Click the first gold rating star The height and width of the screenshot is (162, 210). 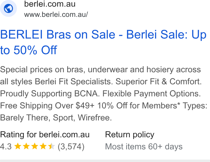pyautogui.click(x=18, y=146)
